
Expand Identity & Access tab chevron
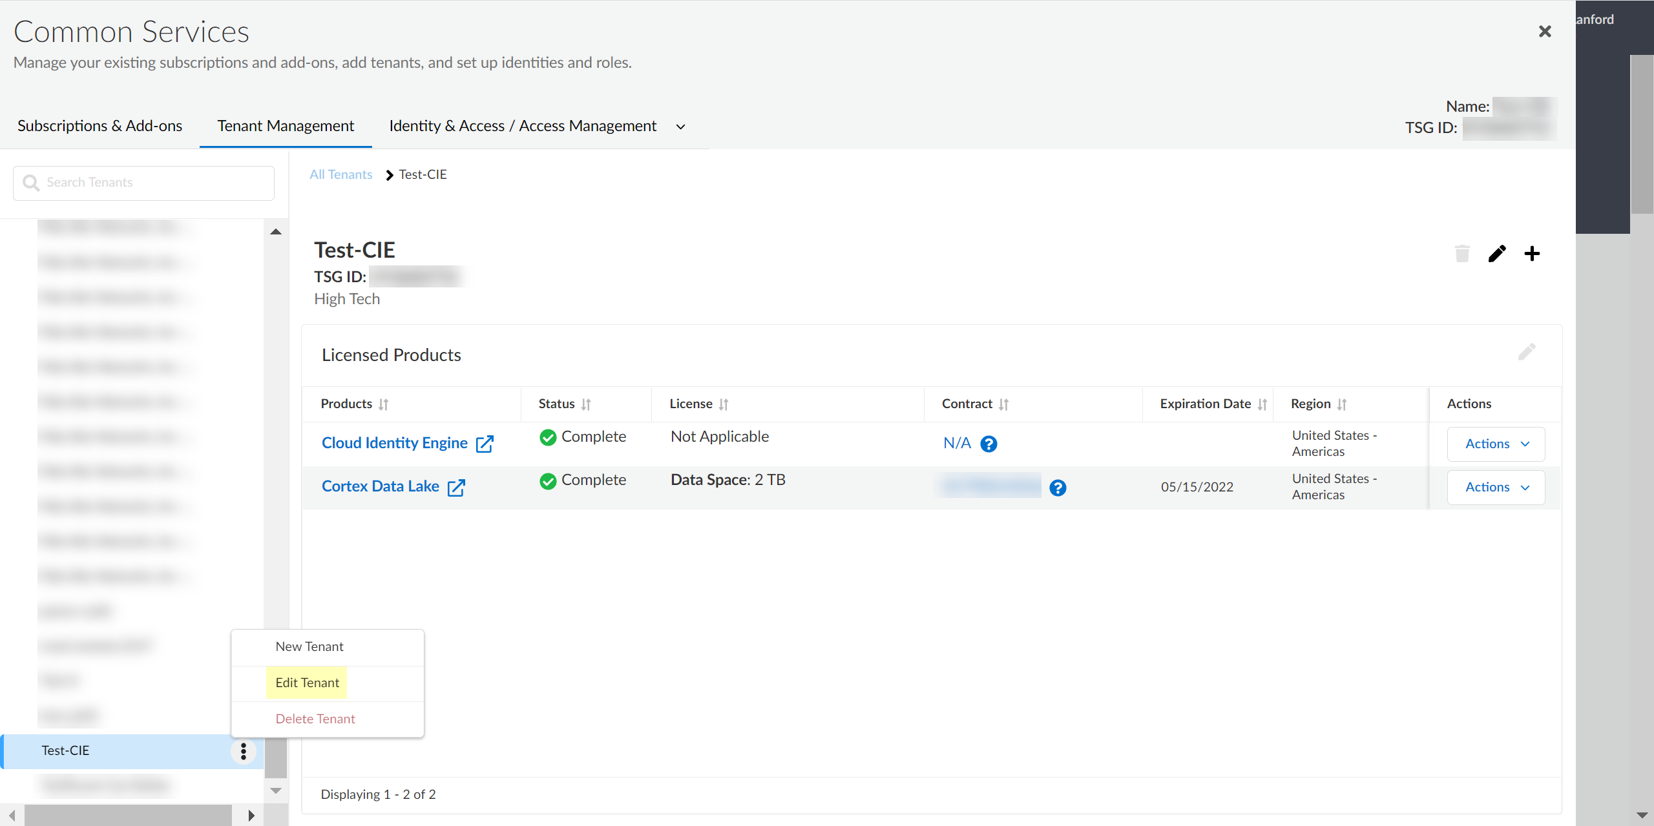click(680, 127)
